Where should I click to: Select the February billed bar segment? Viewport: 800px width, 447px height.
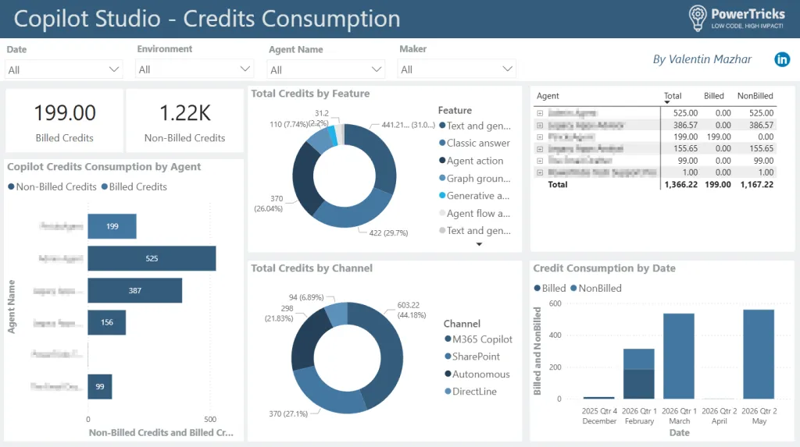[x=639, y=384]
